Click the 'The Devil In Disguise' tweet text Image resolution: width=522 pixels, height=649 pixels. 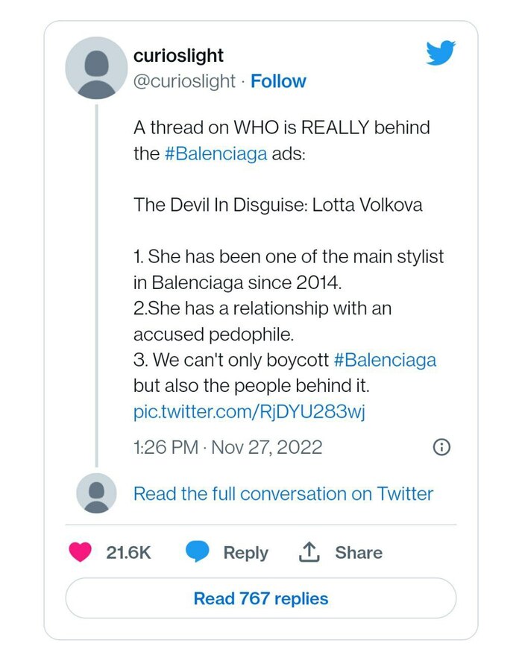(x=277, y=205)
